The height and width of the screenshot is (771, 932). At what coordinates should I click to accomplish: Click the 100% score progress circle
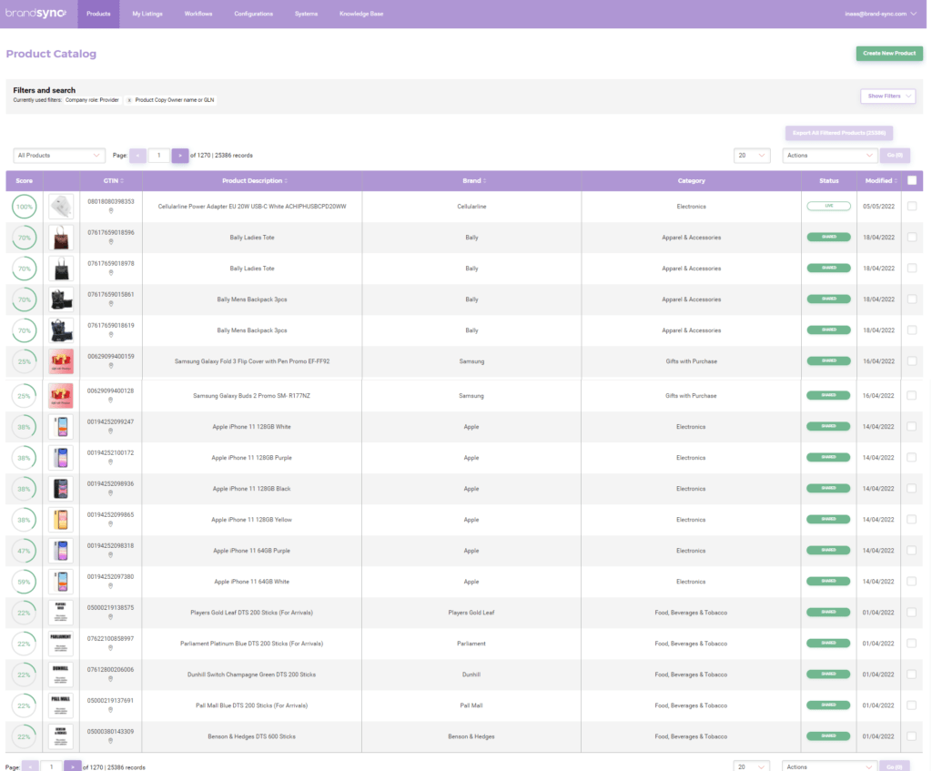(24, 206)
